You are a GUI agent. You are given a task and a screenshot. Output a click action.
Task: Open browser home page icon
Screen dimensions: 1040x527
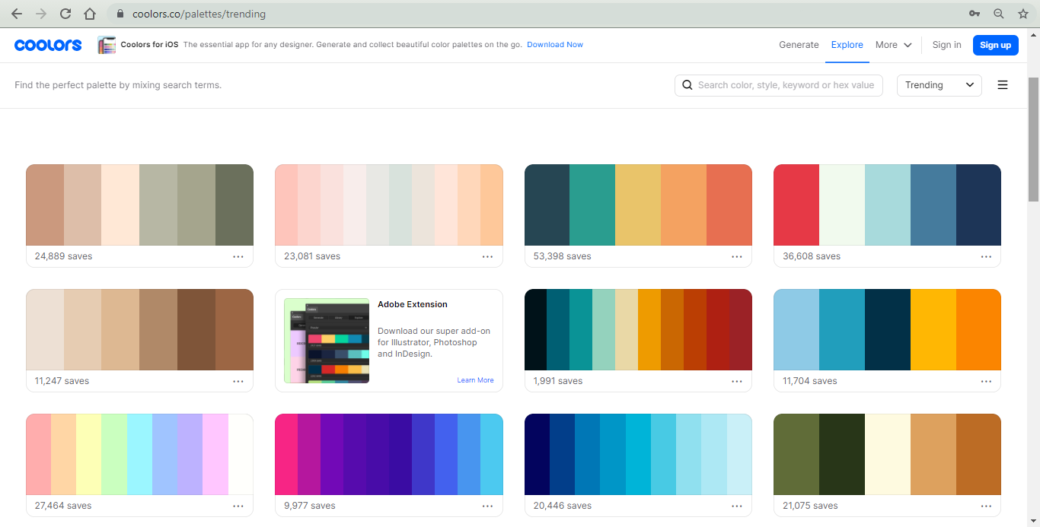tap(90, 14)
